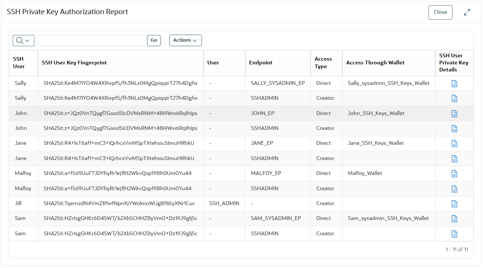The height and width of the screenshot is (268, 483).
Task: View Sam's key details for SAM_SYSADMIN_EP
Action: click(x=454, y=218)
